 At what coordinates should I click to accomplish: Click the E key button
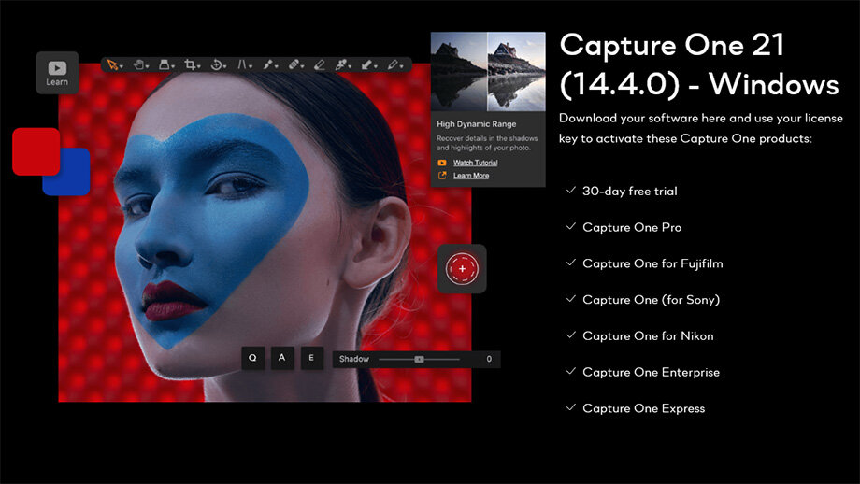tap(311, 358)
